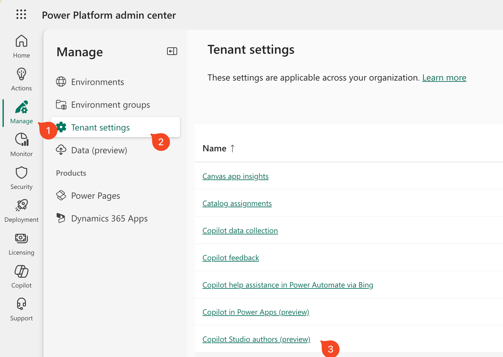Screen dimensions: 503x357
Task: Click the Learn more link
Action: coord(444,78)
